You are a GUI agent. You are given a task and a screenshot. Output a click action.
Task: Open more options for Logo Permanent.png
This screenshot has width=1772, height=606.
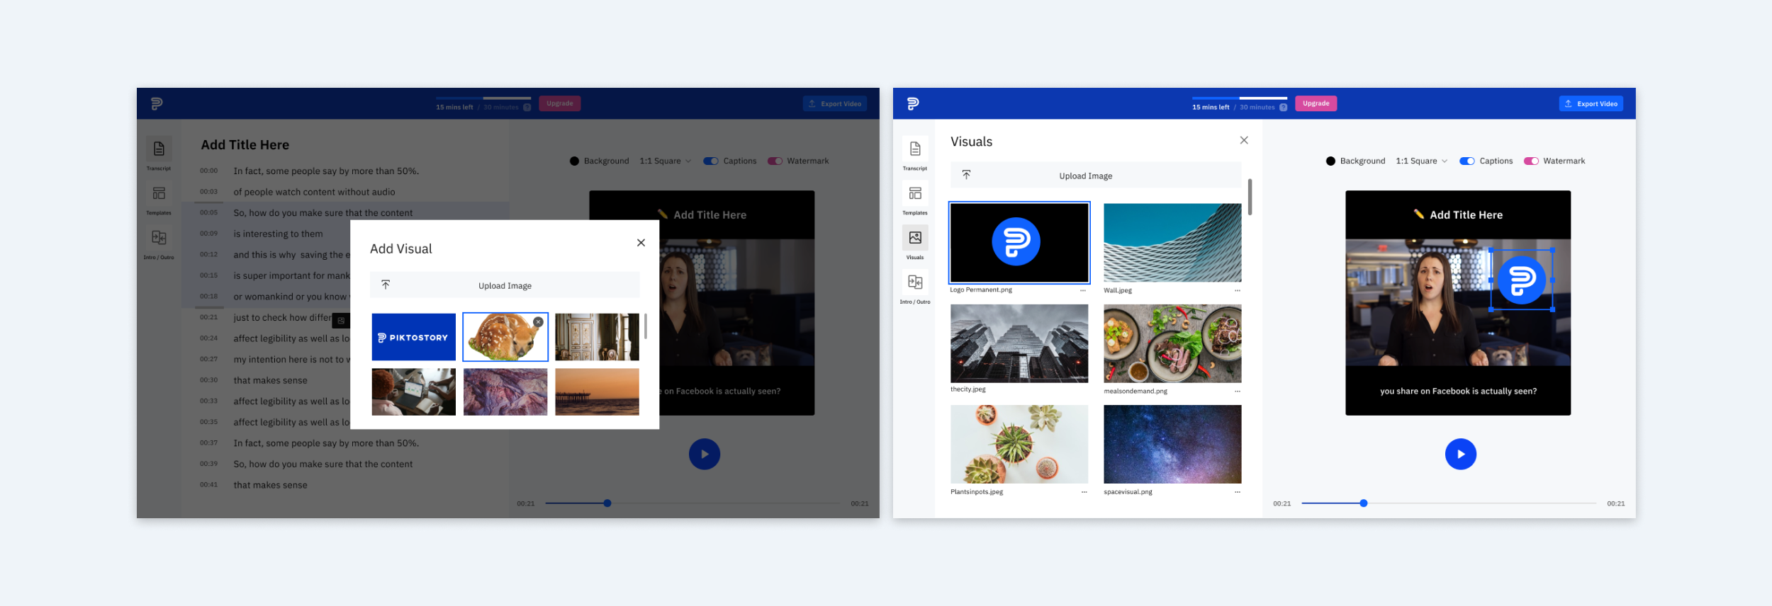1083,290
